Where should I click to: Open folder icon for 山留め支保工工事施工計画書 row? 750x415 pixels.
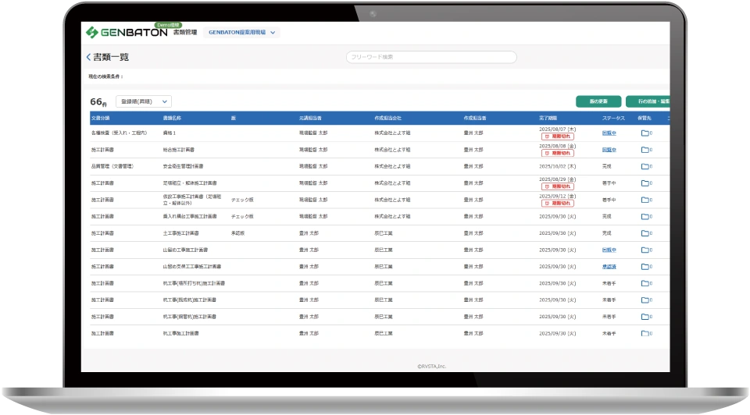pos(645,267)
